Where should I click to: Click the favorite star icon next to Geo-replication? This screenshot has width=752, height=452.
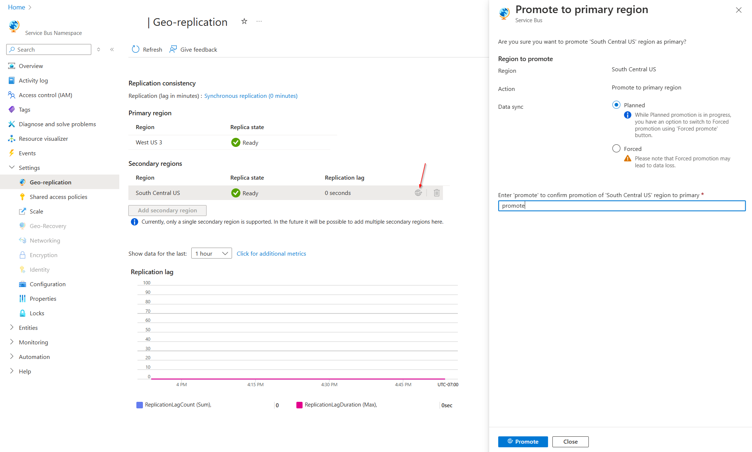(244, 21)
